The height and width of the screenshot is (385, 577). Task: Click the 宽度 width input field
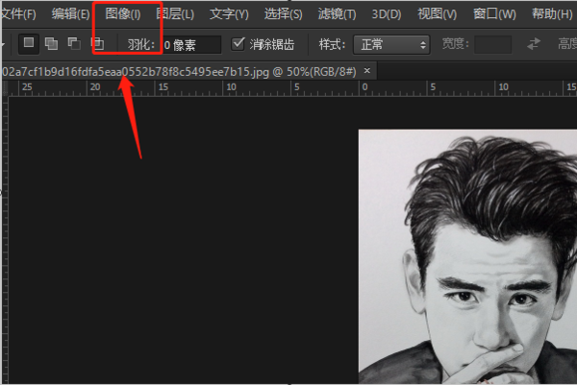492,45
